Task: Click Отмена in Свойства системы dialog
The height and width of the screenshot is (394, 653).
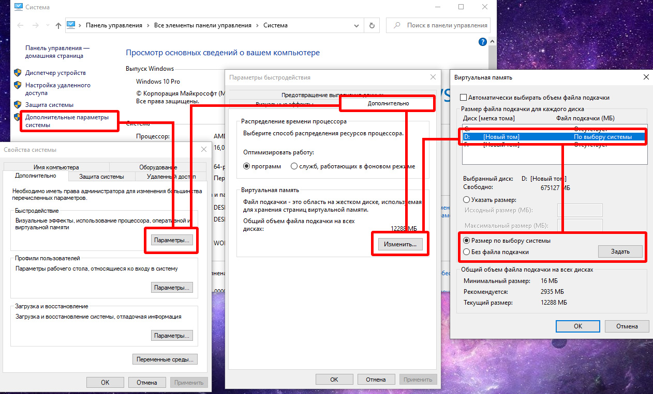Action: [x=146, y=383]
